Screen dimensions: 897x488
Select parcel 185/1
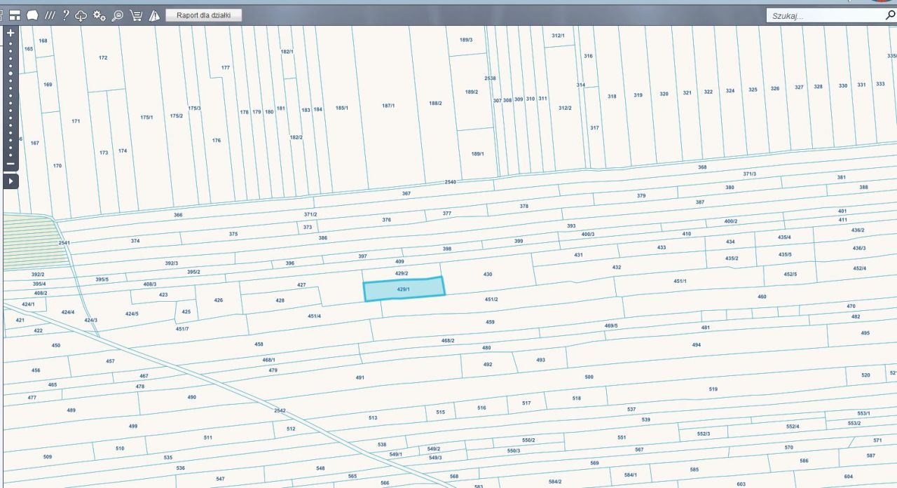coord(341,108)
